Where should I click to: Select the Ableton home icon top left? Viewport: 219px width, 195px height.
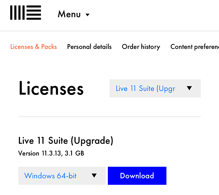tap(25, 13)
